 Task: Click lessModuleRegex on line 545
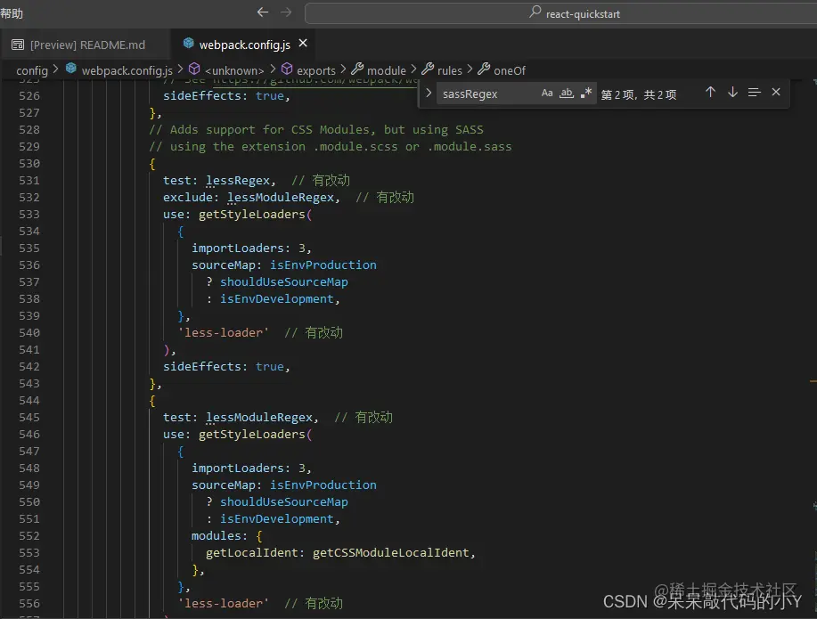coord(259,418)
